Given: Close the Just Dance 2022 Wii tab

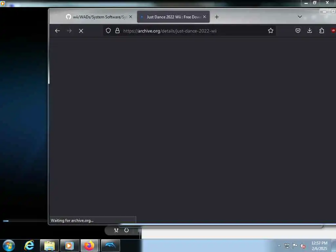Looking at the screenshot, I should tap(204, 17).
